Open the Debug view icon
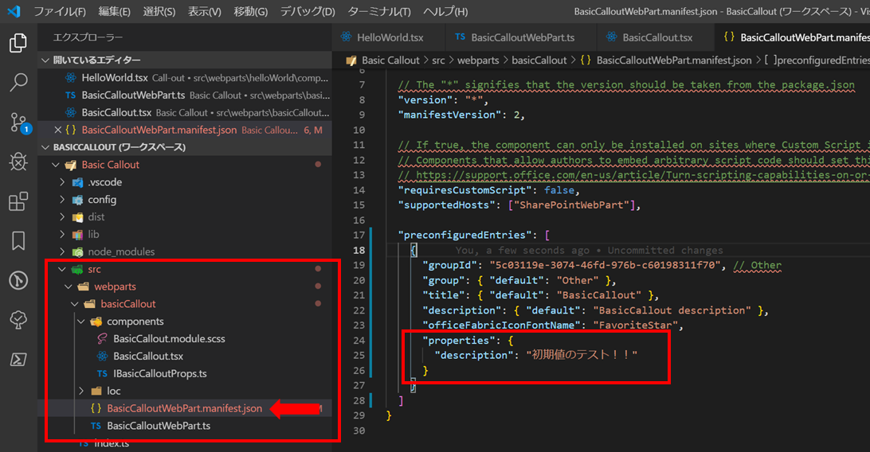This screenshot has height=452, width=870. pos(18,162)
